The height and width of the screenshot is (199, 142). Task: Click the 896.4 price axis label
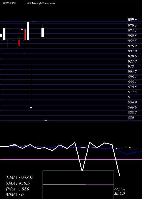[132, 77]
